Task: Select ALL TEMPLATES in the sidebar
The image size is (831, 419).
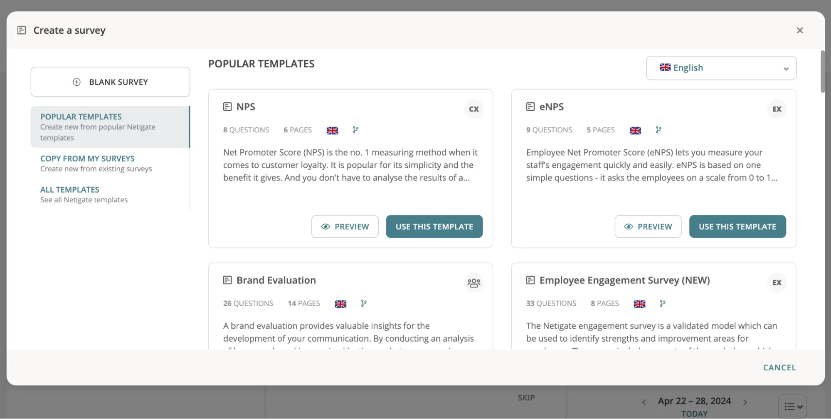Action: tap(69, 189)
